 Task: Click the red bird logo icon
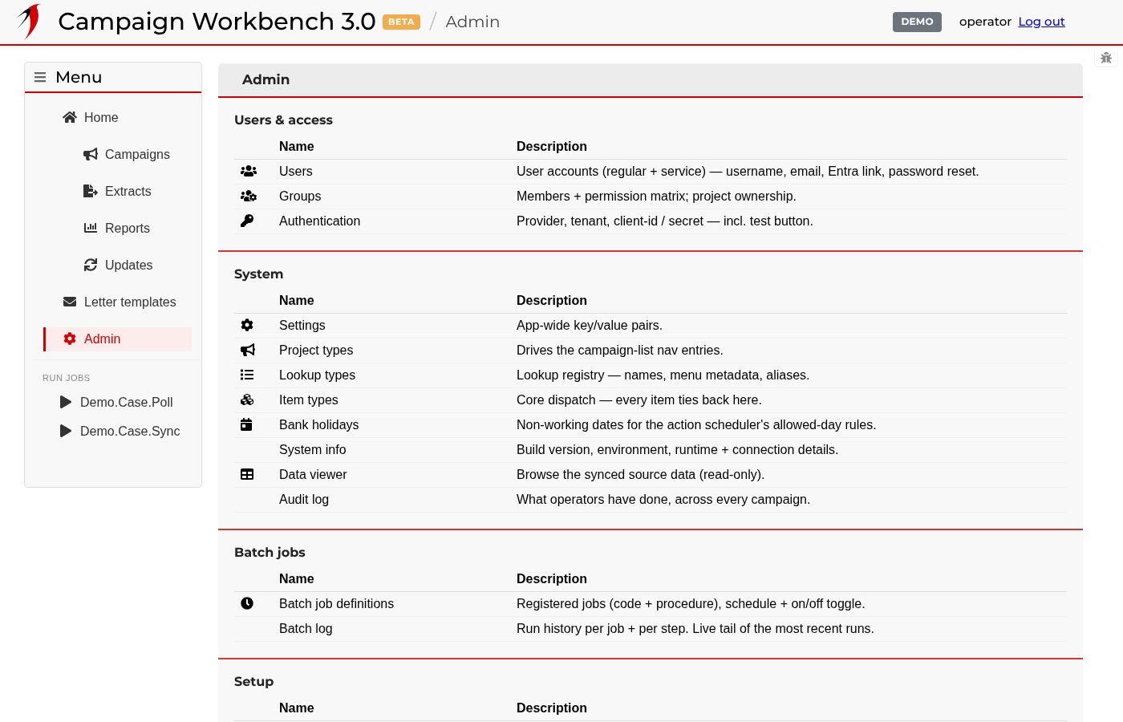[29, 22]
